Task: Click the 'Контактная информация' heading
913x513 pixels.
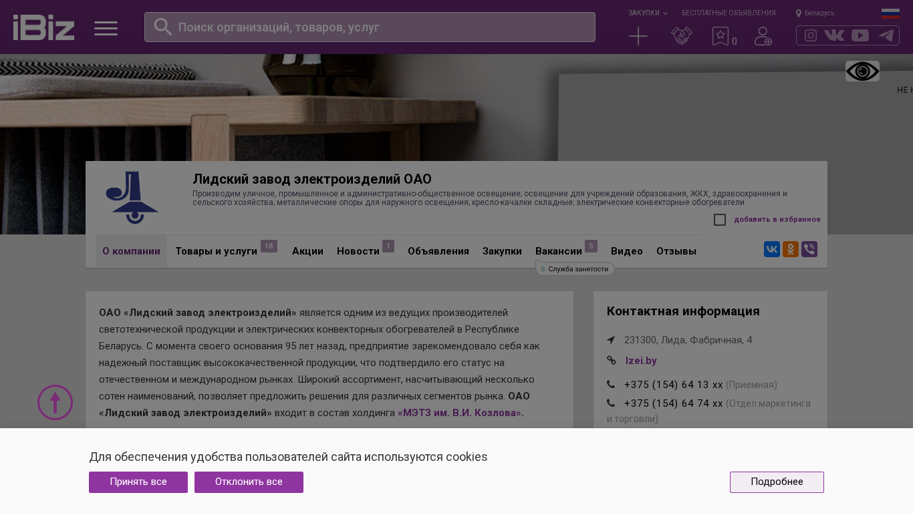Action: (683, 311)
